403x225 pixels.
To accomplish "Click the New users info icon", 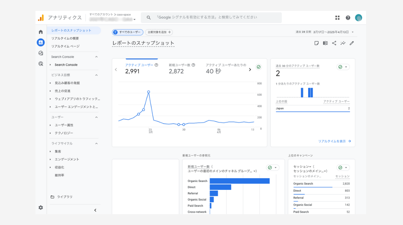I will click(x=193, y=65).
